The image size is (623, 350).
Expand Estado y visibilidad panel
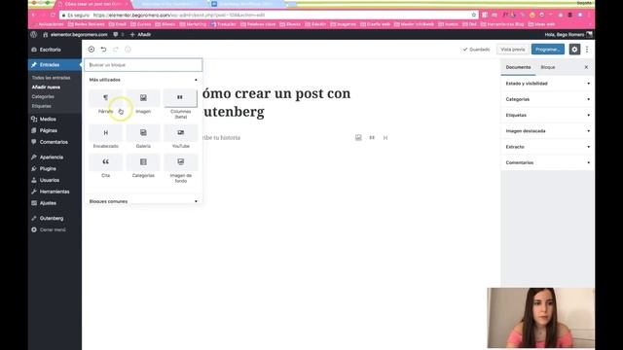coord(547,84)
